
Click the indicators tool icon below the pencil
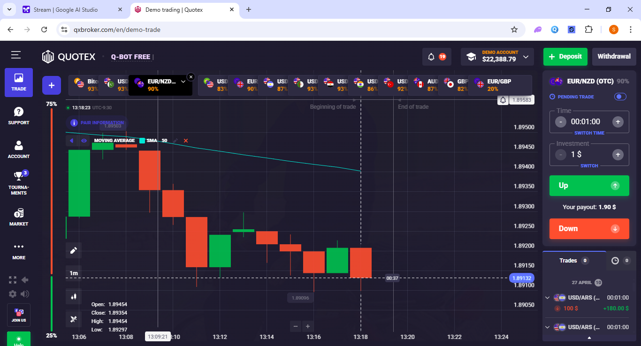73,319
